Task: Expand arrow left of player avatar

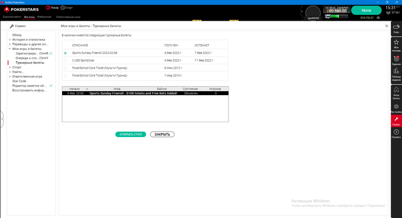Action: pyautogui.click(x=301, y=11)
